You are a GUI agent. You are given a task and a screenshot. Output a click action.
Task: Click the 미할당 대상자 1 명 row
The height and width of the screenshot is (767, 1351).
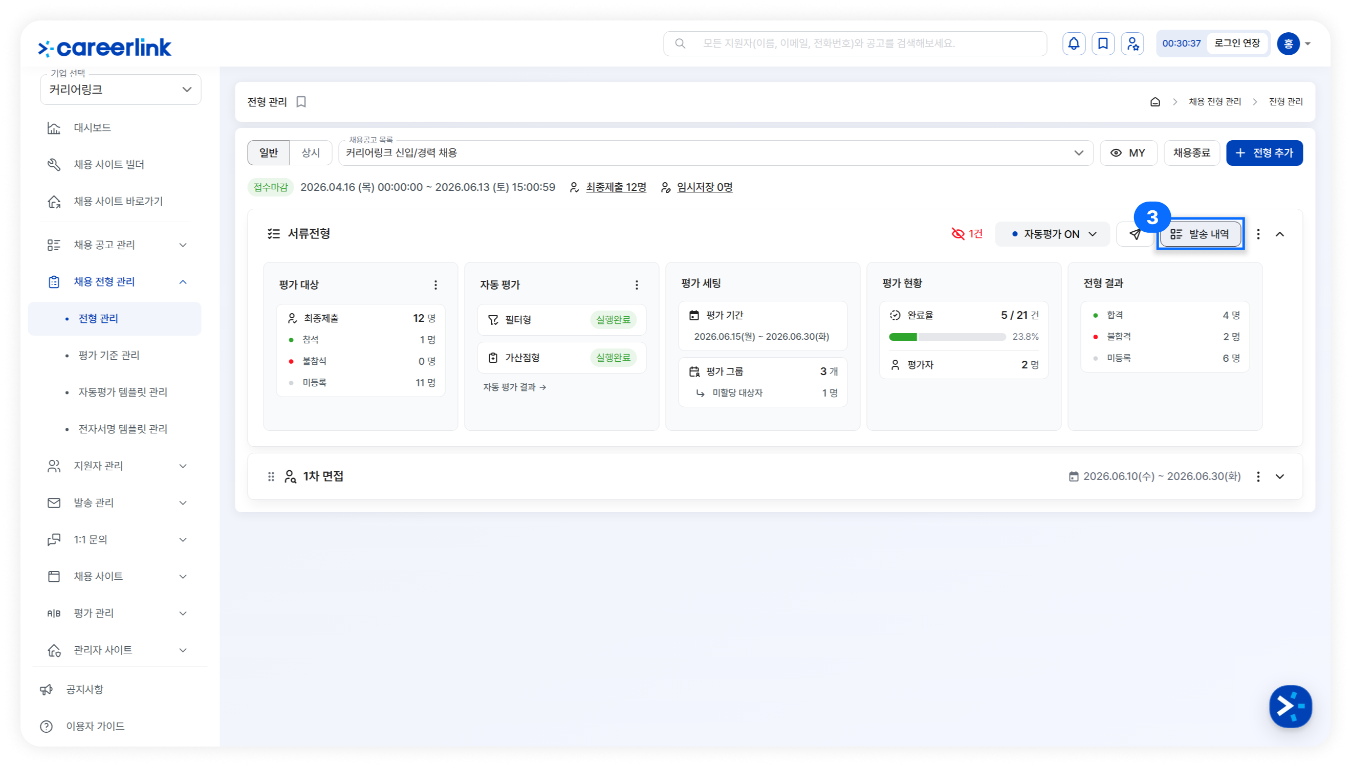pos(768,393)
